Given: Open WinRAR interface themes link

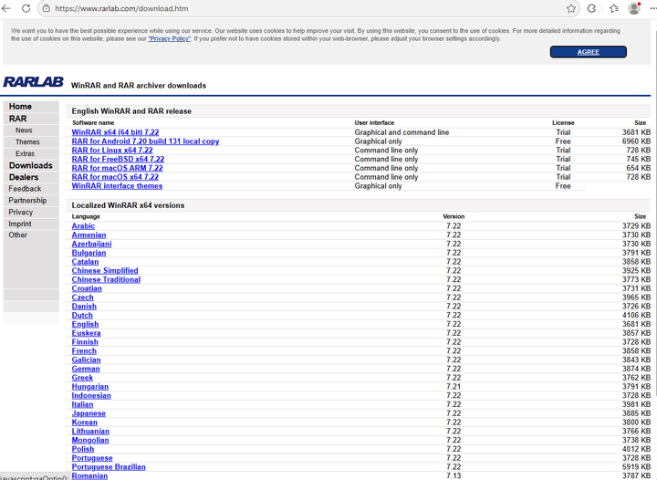Looking at the screenshot, I should pyautogui.click(x=117, y=185).
